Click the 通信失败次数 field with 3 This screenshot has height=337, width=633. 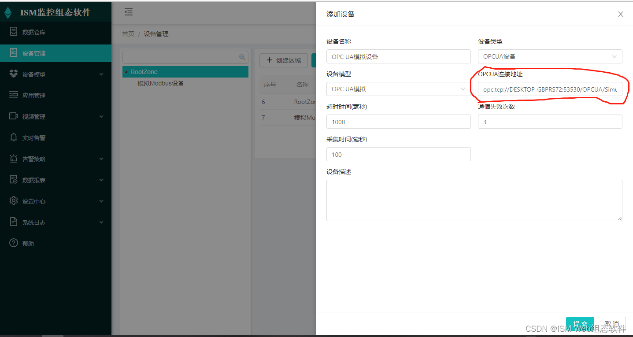coord(550,122)
